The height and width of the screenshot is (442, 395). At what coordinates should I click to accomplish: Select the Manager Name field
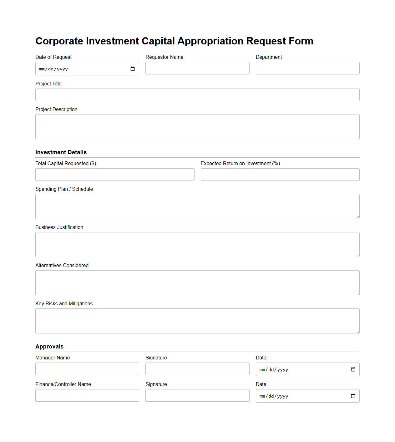point(87,369)
